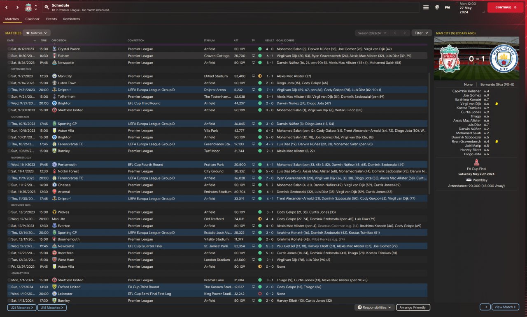Click the date display Mon 12:00 27 May 2024

point(469,7)
